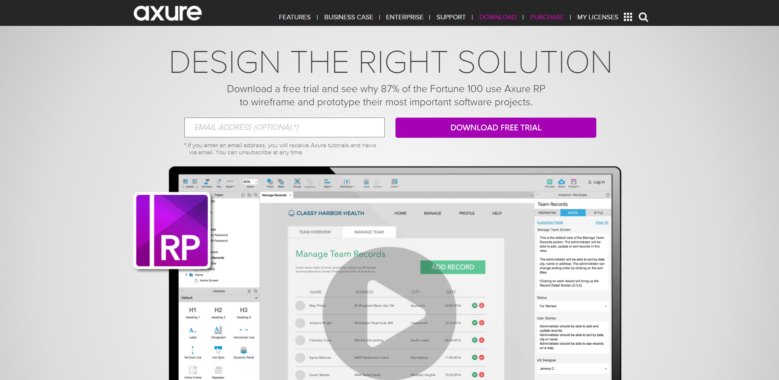Switch to the Properties tab in Inspector
779x380 pixels.
click(x=547, y=213)
